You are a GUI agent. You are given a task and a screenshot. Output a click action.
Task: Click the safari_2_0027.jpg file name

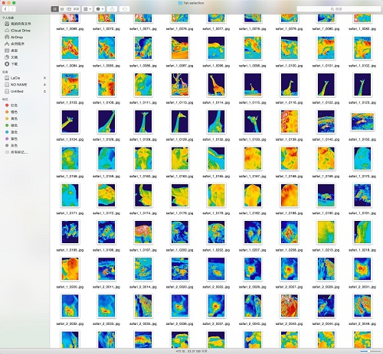point(290,287)
